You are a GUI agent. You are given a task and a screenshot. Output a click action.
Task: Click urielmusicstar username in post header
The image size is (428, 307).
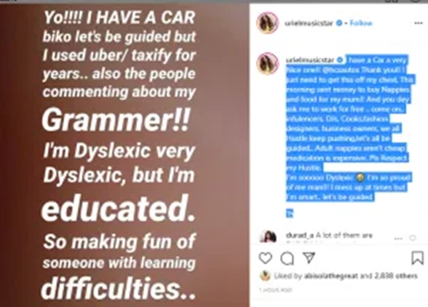coord(308,23)
